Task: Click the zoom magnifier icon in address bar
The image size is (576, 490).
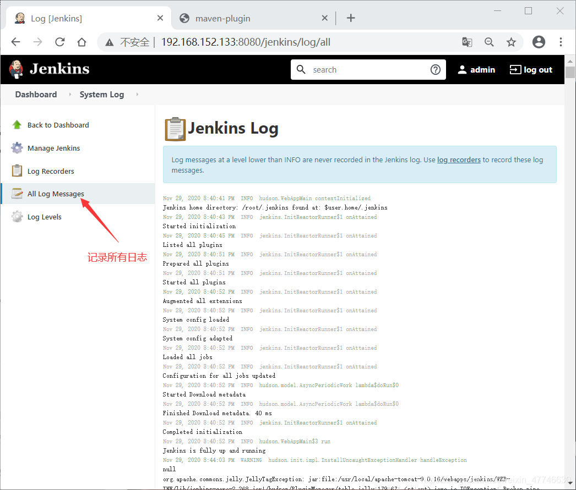Action: click(x=489, y=42)
